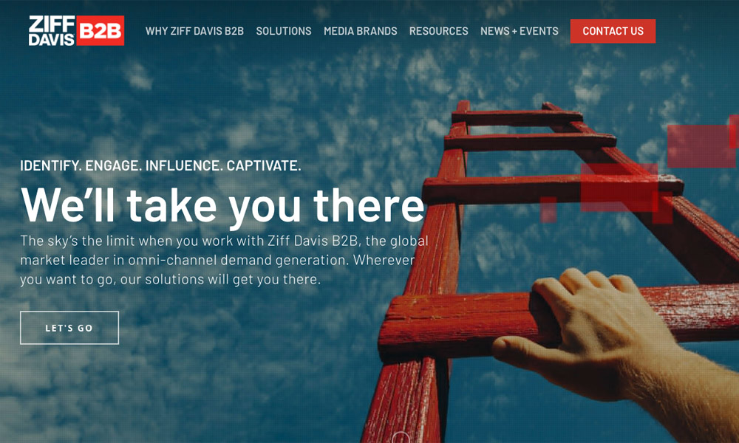
Task: Click the topmost rung of the red ladder
Action: point(517,117)
